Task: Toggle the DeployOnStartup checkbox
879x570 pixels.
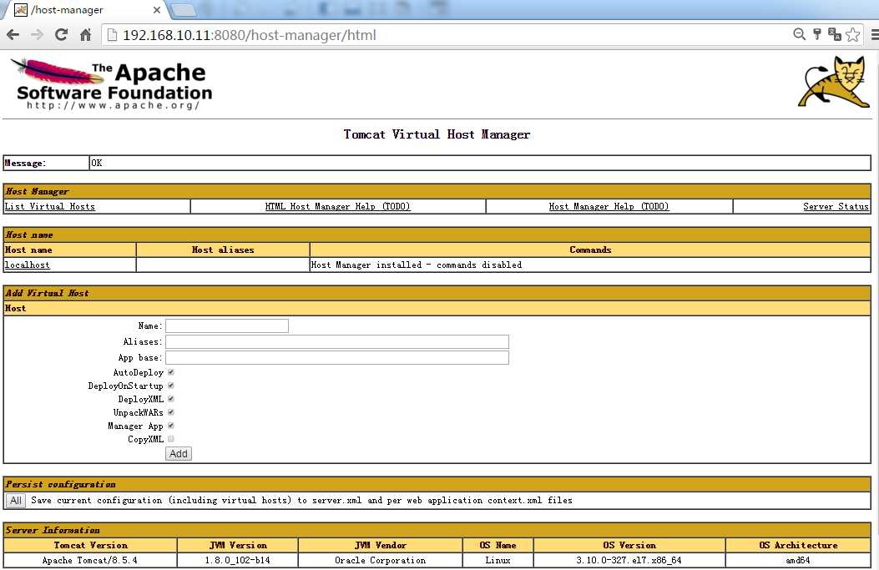Action: click(171, 386)
